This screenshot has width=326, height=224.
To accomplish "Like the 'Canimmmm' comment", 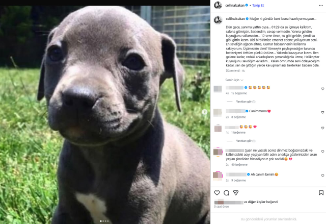I will point(322,112).
